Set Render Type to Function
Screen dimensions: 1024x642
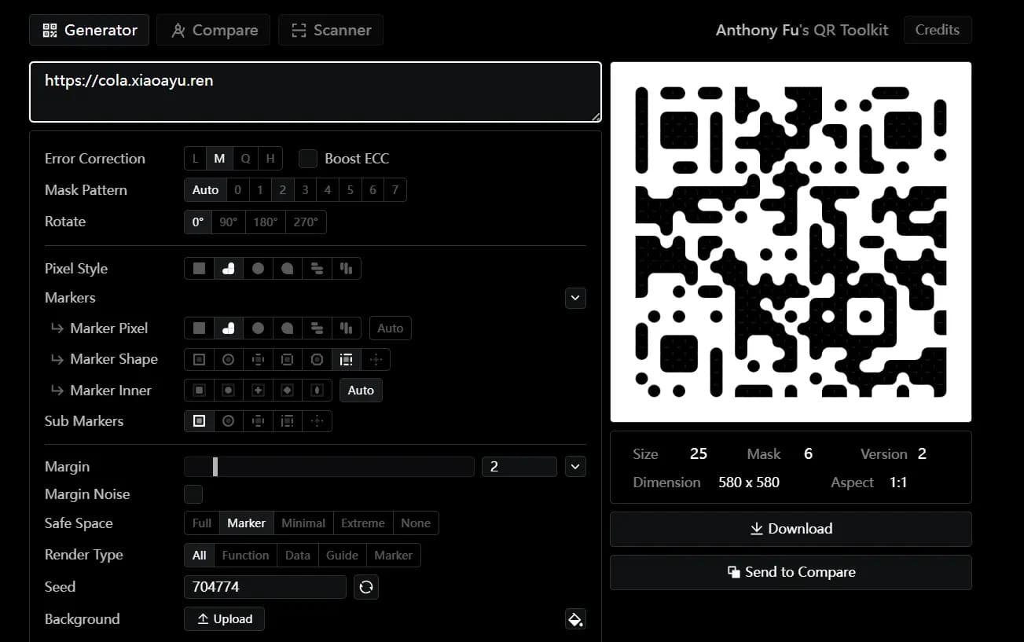pyautogui.click(x=245, y=555)
